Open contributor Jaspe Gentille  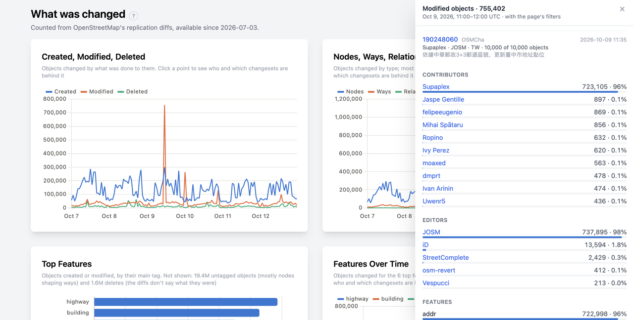point(443,99)
